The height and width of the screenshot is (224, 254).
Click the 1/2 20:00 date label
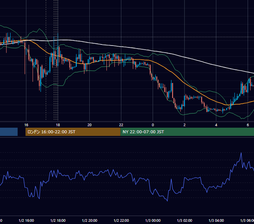(x=89, y=220)
